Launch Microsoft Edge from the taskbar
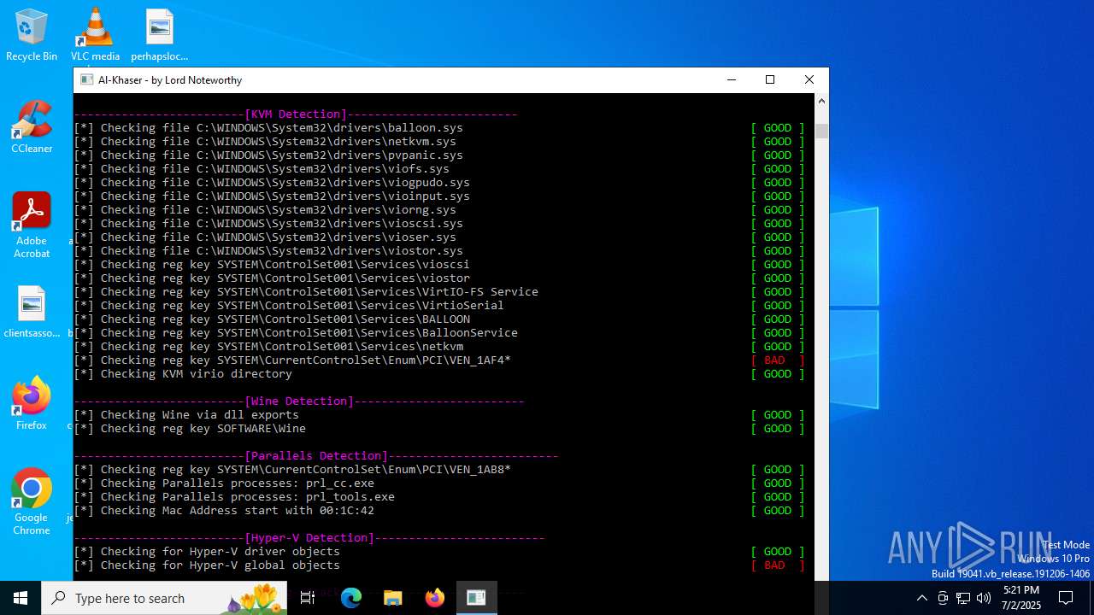The image size is (1094, 615). [x=351, y=598]
